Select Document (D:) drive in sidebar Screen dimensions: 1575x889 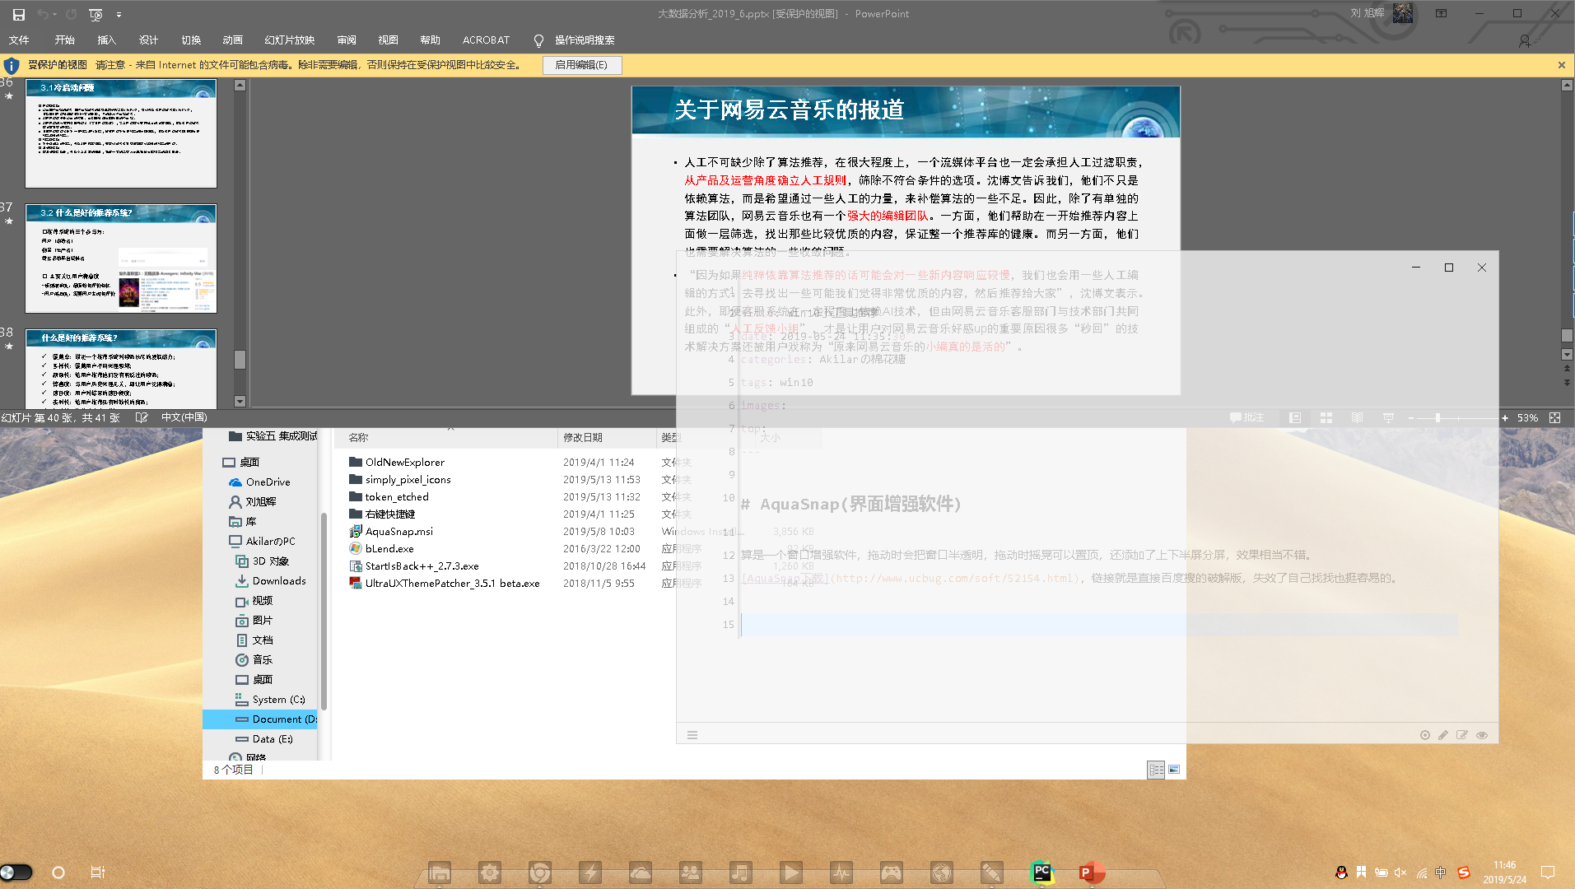[x=284, y=719]
